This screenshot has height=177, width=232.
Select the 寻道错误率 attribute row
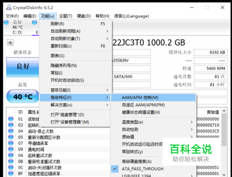tap(59, 143)
